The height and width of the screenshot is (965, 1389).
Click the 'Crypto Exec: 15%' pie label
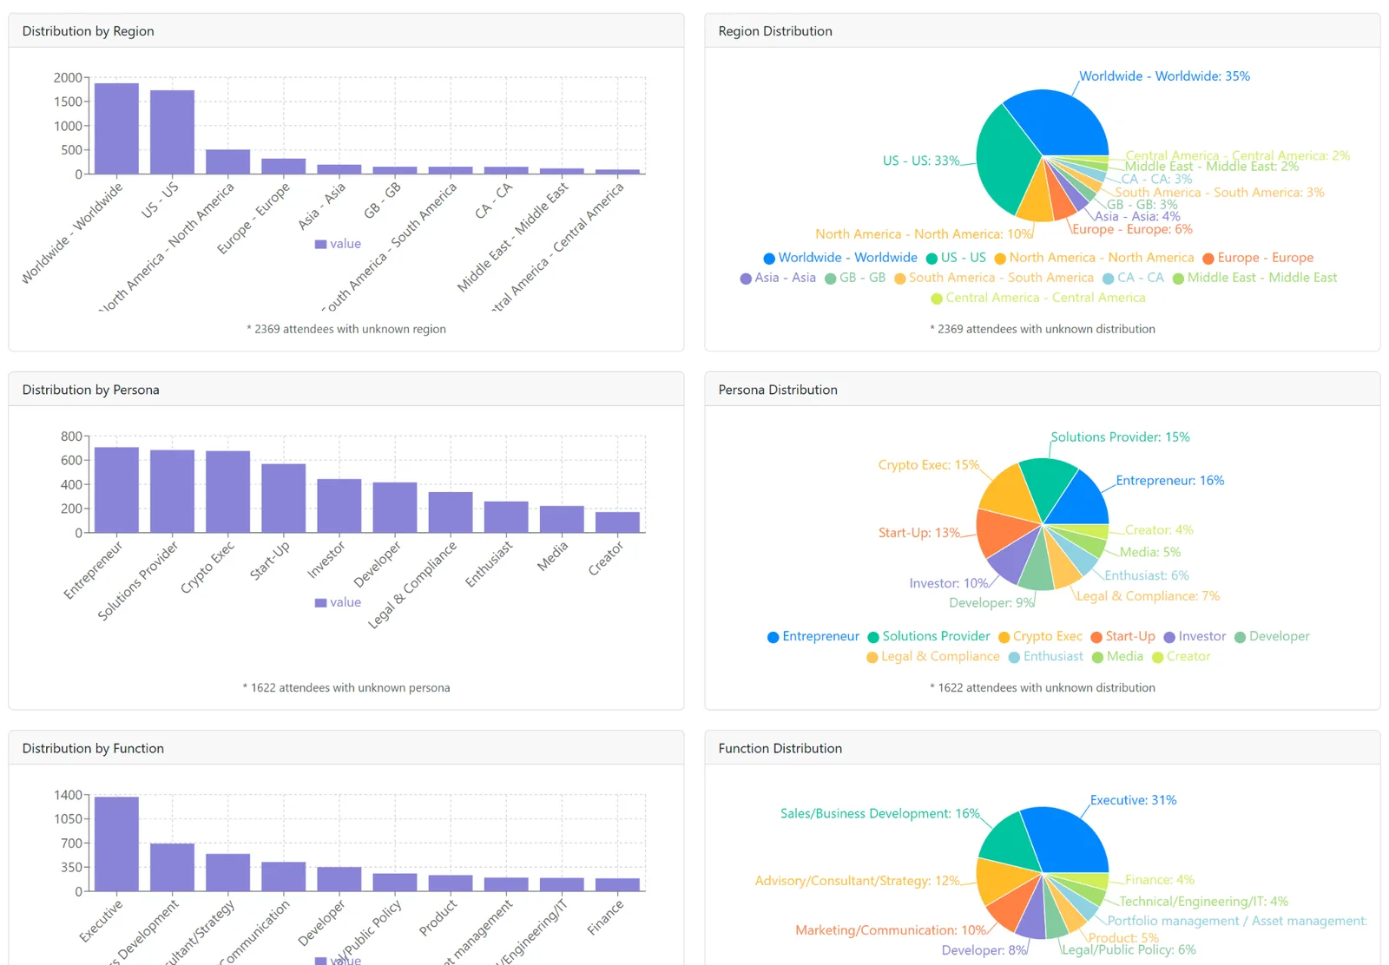pyautogui.click(x=929, y=465)
